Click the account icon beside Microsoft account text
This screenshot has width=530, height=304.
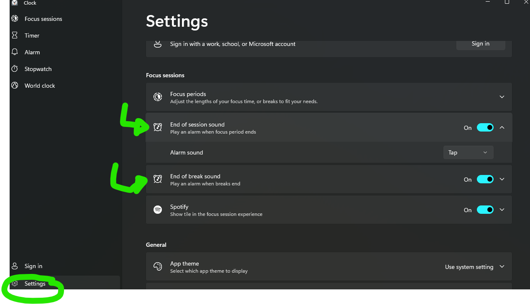click(x=158, y=43)
